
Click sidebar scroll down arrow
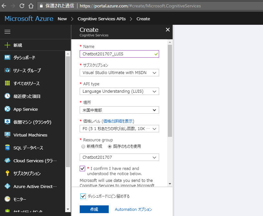(x=68, y=209)
